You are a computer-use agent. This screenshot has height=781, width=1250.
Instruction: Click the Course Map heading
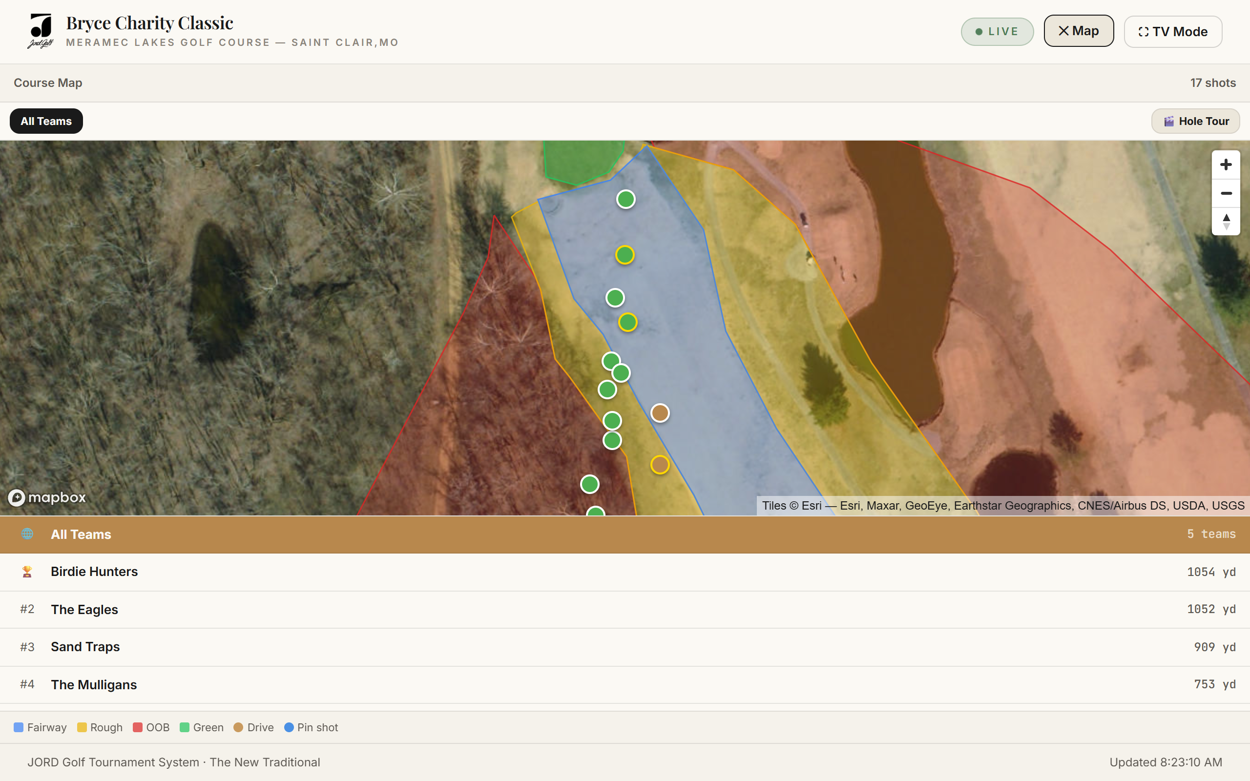(x=48, y=82)
